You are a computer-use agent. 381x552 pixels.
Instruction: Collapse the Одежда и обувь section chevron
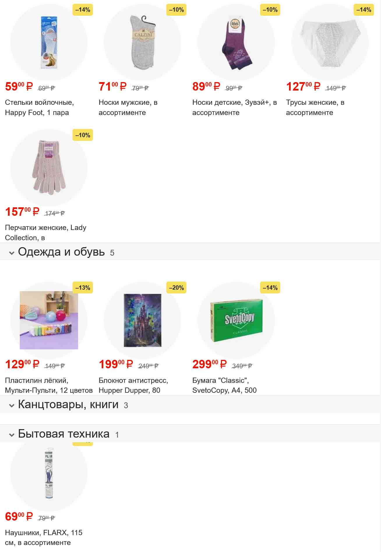click(x=12, y=253)
